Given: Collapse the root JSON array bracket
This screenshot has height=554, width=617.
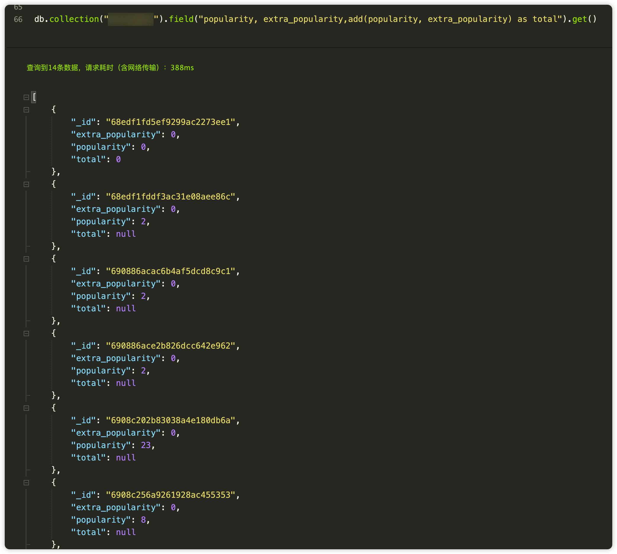Looking at the screenshot, I should point(26,97).
